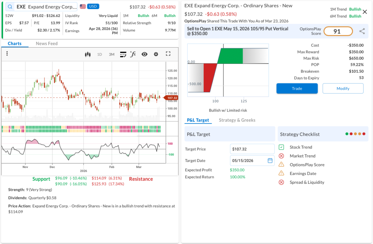Viewport: 373px width, 244px height.
Task: Click the Modify button
Action: coord(343,88)
